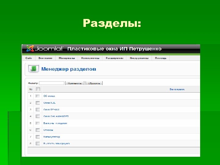Open the Калькулятор section
The image size is (220, 165).
[x=52, y=137]
